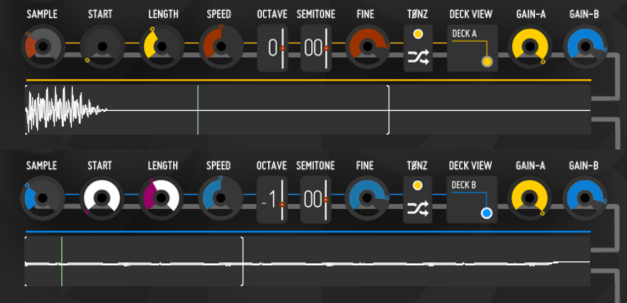Click Deck A SAMPLE knob
The image size is (627, 303).
click(x=43, y=47)
